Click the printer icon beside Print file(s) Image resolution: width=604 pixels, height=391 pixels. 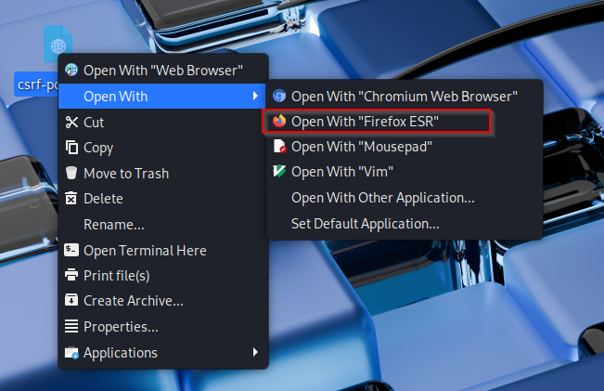pos(71,275)
